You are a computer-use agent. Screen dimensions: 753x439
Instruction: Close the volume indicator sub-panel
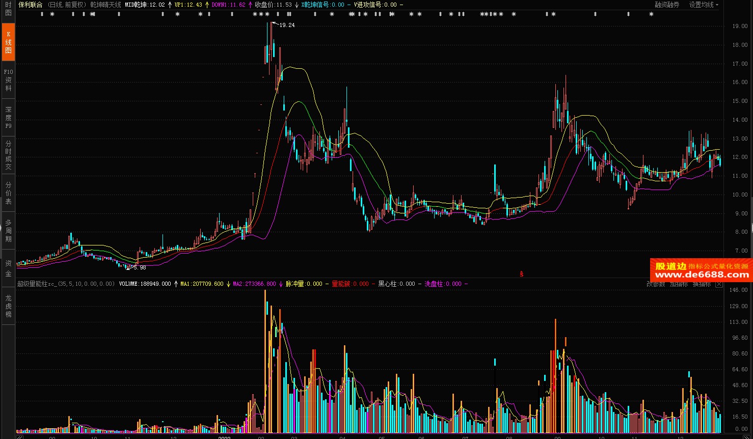[x=719, y=284]
